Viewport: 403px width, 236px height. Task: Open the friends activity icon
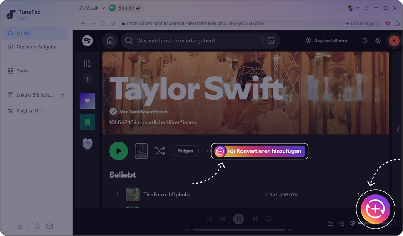[378, 40]
